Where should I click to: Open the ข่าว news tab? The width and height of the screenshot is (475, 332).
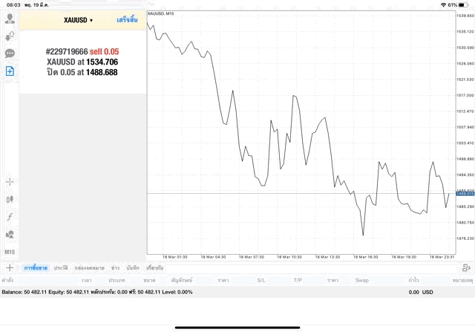[115, 267]
